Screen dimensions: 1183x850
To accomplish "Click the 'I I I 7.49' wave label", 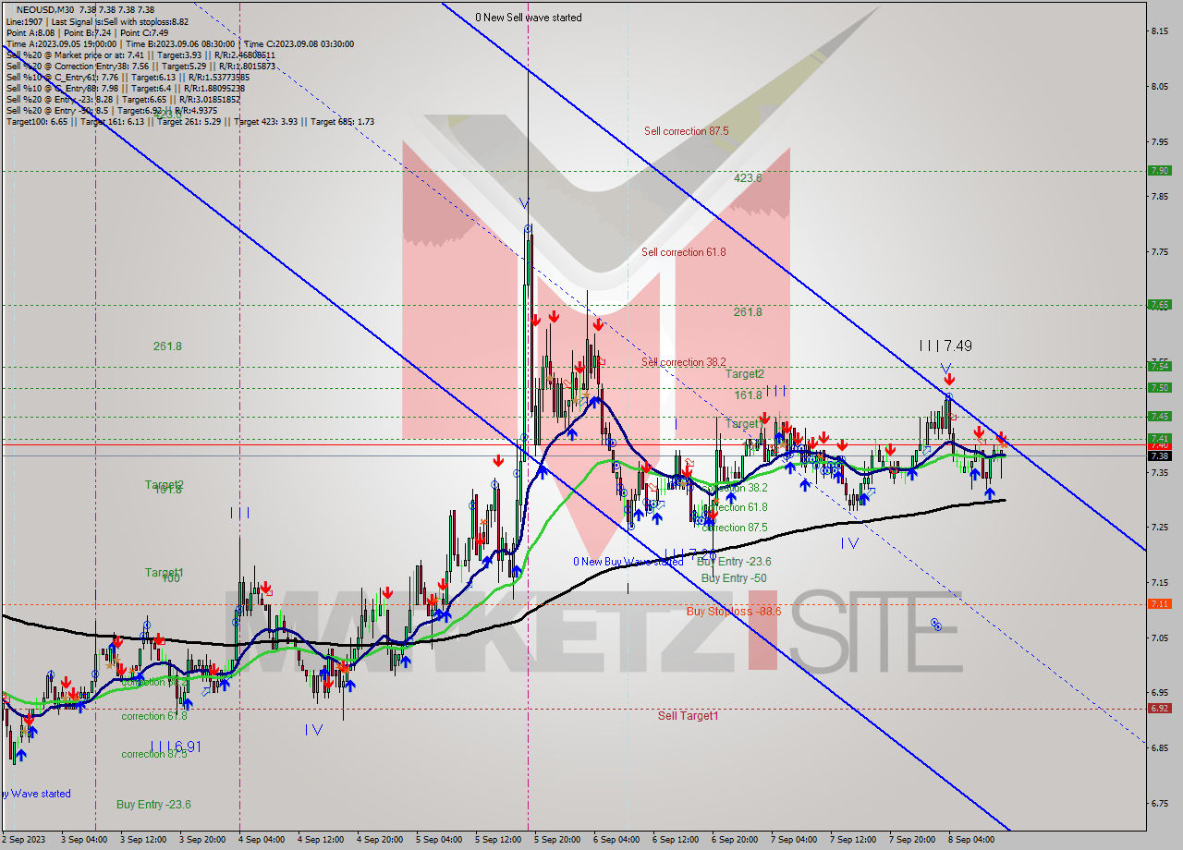I will 945,346.
